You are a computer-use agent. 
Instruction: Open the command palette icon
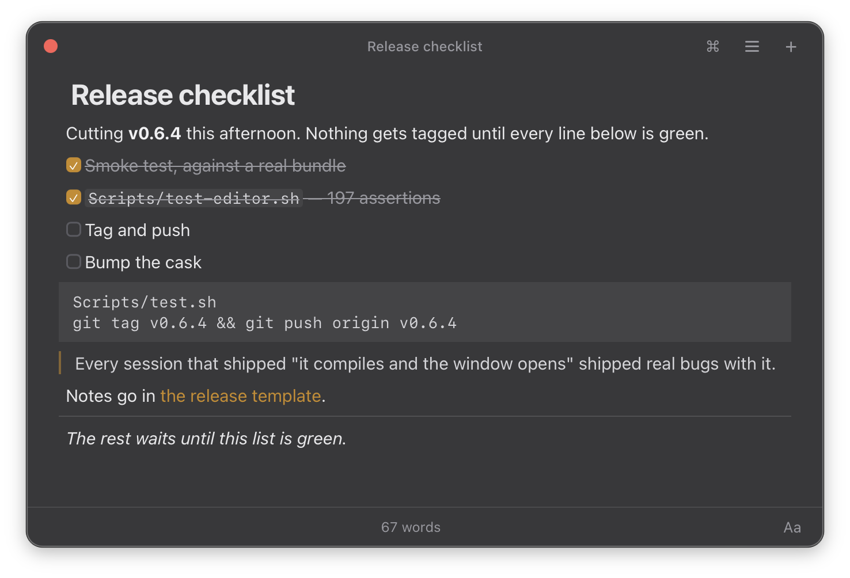pyautogui.click(x=713, y=47)
